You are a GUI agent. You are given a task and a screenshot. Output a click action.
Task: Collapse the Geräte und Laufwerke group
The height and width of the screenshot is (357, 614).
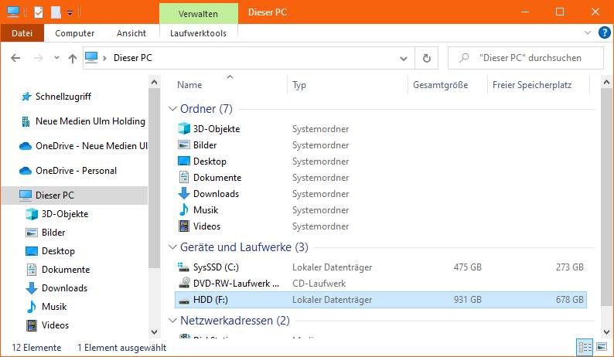[x=172, y=247]
